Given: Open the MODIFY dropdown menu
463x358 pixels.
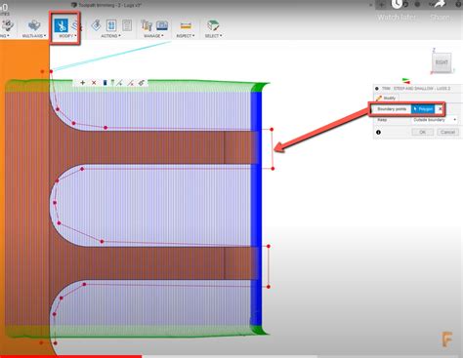Looking at the screenshot, I should [x=68, y=36].
